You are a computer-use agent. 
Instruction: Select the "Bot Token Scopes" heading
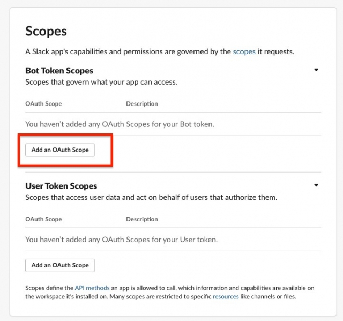point(59,71)
